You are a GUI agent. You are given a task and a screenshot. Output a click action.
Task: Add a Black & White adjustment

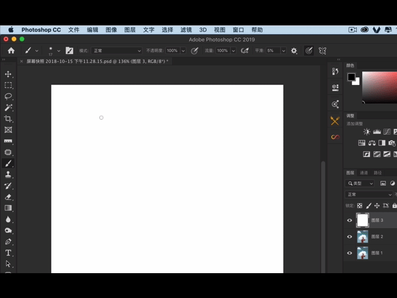[x=382, y=143]
